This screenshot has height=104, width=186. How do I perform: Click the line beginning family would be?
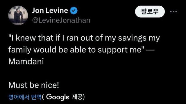81,50
